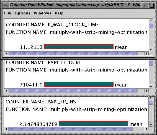Click the PAPI_FP_INS horizontal scrollbar thumb

pos(70,129)
